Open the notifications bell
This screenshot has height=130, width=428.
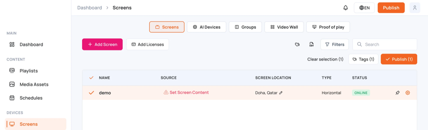[x=345, y=8]
